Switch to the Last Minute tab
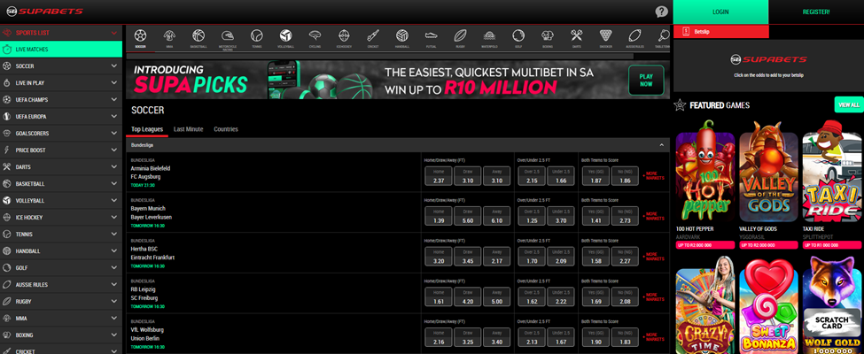The image size is (864, 354). [189, 129]
